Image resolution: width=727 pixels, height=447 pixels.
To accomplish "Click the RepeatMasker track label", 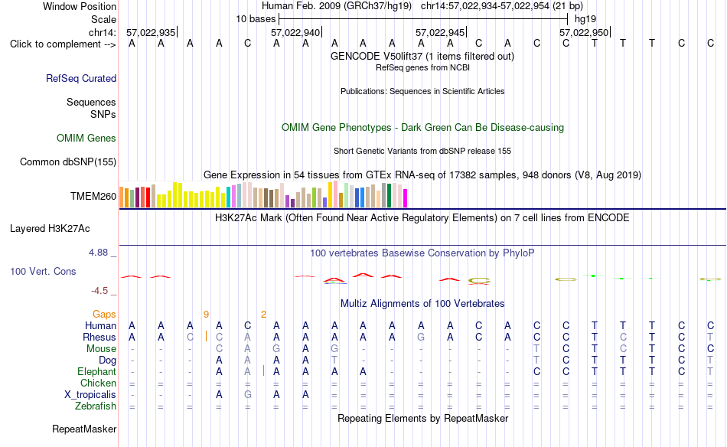I will pos(84,429).
